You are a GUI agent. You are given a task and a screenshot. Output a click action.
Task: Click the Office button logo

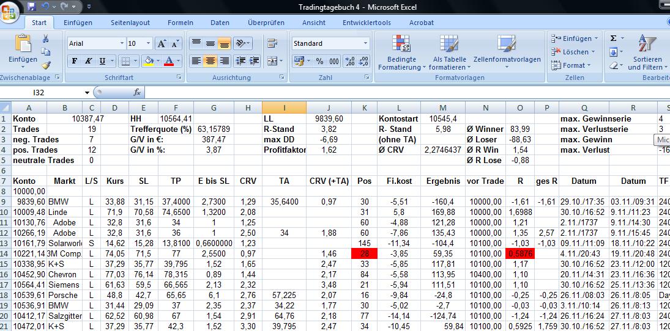10,11
